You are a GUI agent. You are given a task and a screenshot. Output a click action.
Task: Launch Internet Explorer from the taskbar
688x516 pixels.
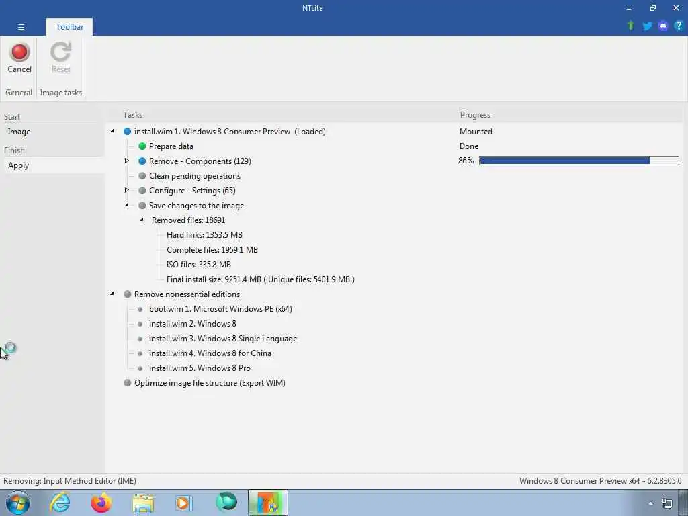tap(60, 503)
